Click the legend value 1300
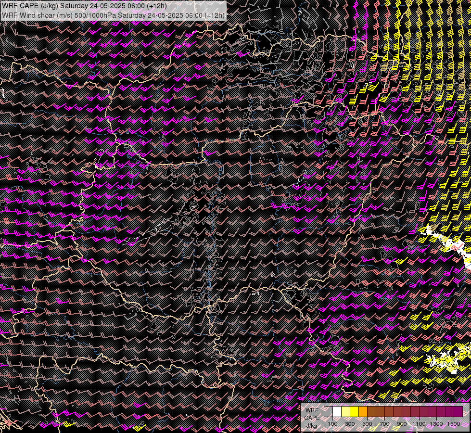471x433 pixels. [x=436, y=424]
